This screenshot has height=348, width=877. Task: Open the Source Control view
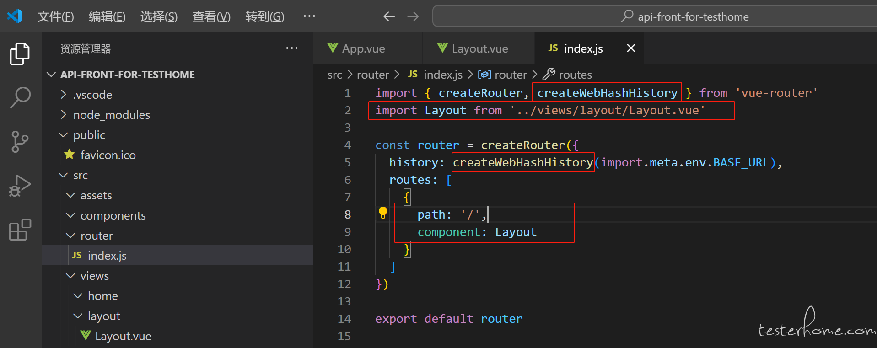pyautogui.click(x=20, y=142)
